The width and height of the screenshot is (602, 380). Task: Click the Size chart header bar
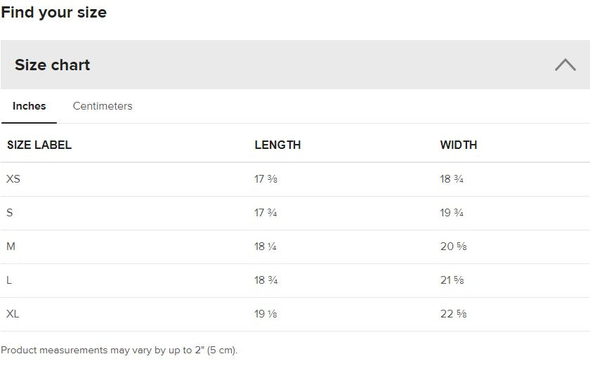pyautogui.click(x=281, y=65)
